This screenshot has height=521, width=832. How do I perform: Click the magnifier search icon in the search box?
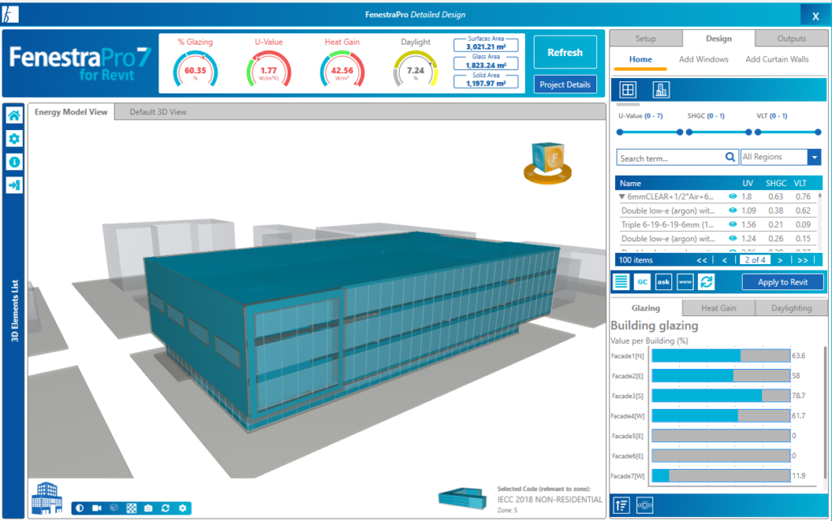tap(730, 157)
